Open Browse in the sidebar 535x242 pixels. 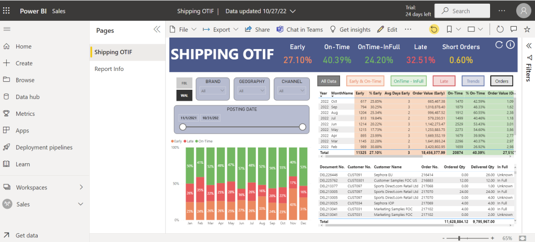click(x=25, y=80)
